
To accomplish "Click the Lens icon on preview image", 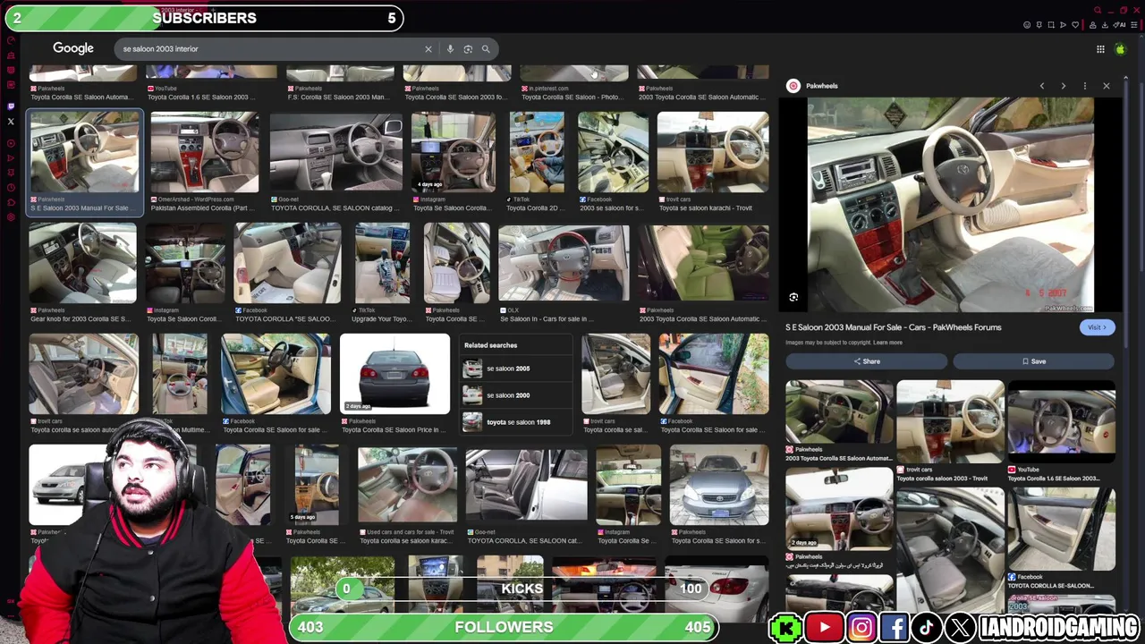I will 793,297.
